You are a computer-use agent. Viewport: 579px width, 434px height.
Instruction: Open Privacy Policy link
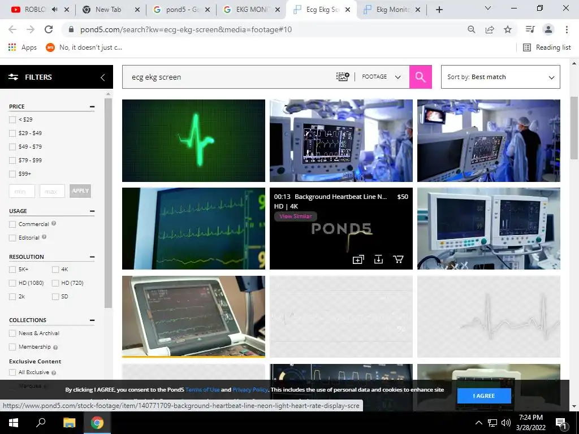click(x=250, y=390)
